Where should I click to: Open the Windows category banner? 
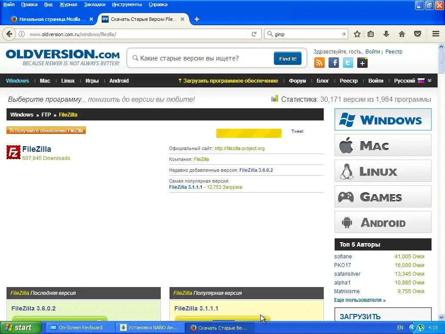point(383,119)
